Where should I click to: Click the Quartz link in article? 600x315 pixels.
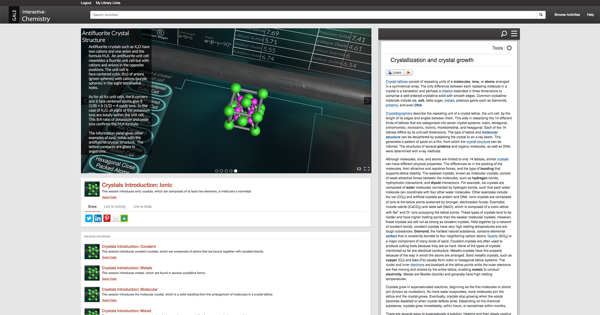(492, 236)
